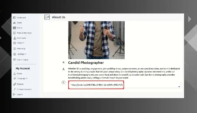Click the Event Enquiry calendar-check icon
The image size is (197, 113).
pyautogui.click(x=14, y=60)
